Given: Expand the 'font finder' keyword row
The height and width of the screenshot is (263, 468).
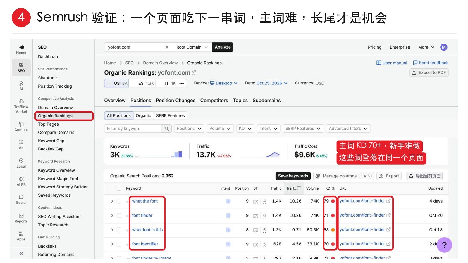Looking at the screenshot, I should 112,215.
